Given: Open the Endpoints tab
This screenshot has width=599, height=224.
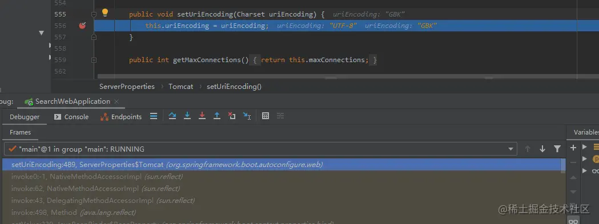Looking at the screenshot, I should point(121,117).
